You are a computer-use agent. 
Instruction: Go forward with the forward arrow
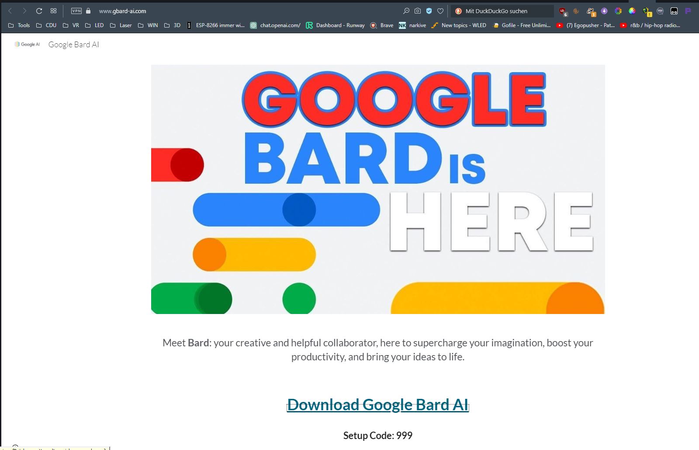pyautogui.click(x=24, y=11)
